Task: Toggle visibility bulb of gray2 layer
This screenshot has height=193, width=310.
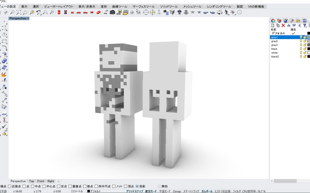Action: [301, 41]
